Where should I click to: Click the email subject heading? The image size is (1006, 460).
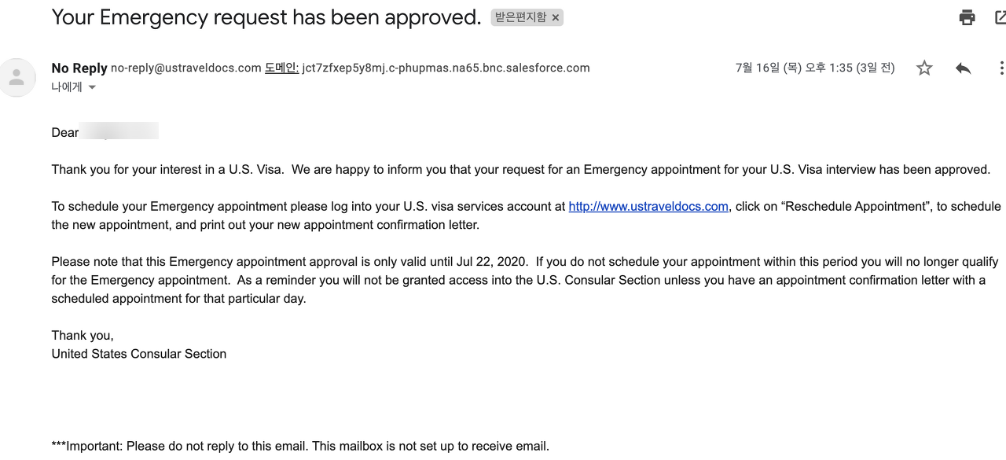tap(266, 17)
